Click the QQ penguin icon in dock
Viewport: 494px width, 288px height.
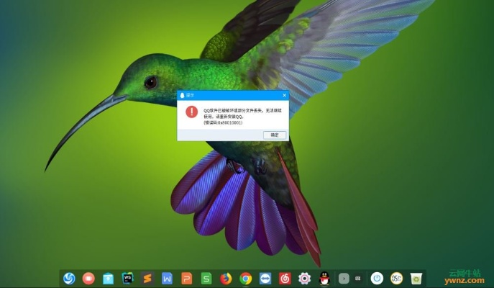point(324,278)
